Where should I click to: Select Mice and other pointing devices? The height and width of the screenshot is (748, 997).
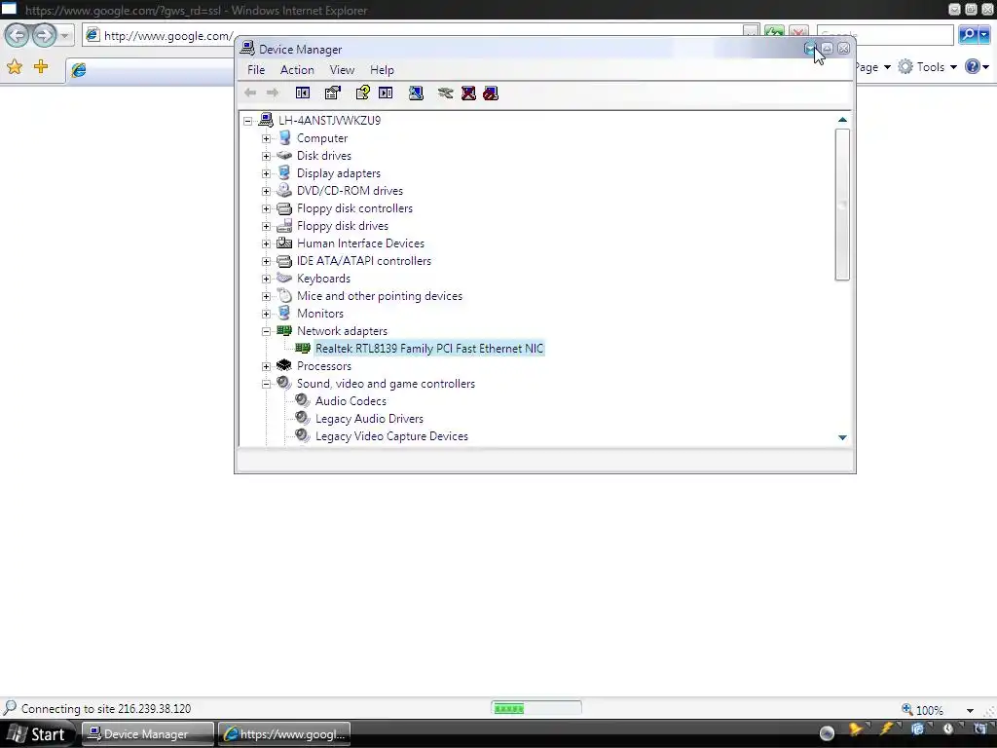[x=380, y=296]
